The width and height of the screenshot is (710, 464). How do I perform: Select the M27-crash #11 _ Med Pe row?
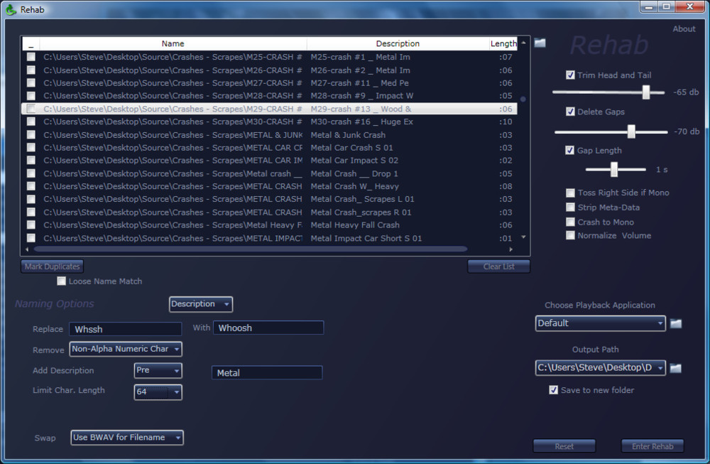pyautogui.click(x=269, y=83)
